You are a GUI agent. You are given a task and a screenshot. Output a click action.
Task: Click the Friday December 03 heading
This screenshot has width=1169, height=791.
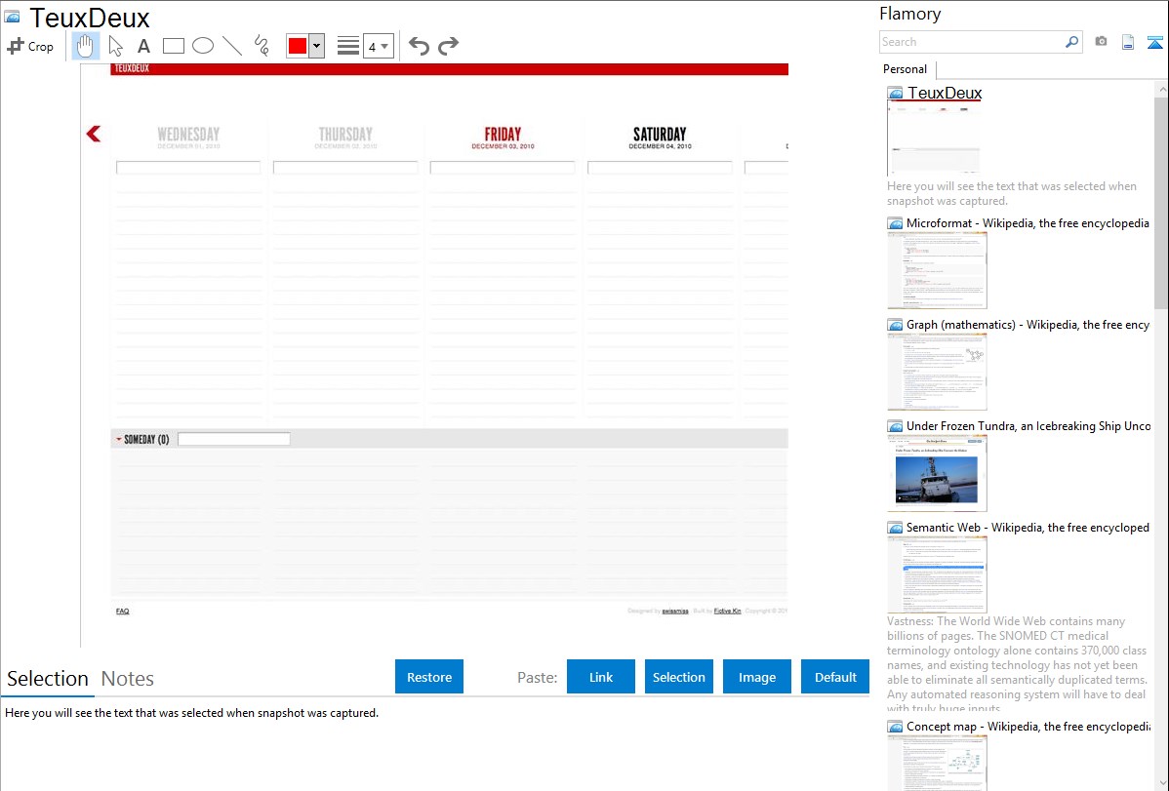[x=503, y=138]
